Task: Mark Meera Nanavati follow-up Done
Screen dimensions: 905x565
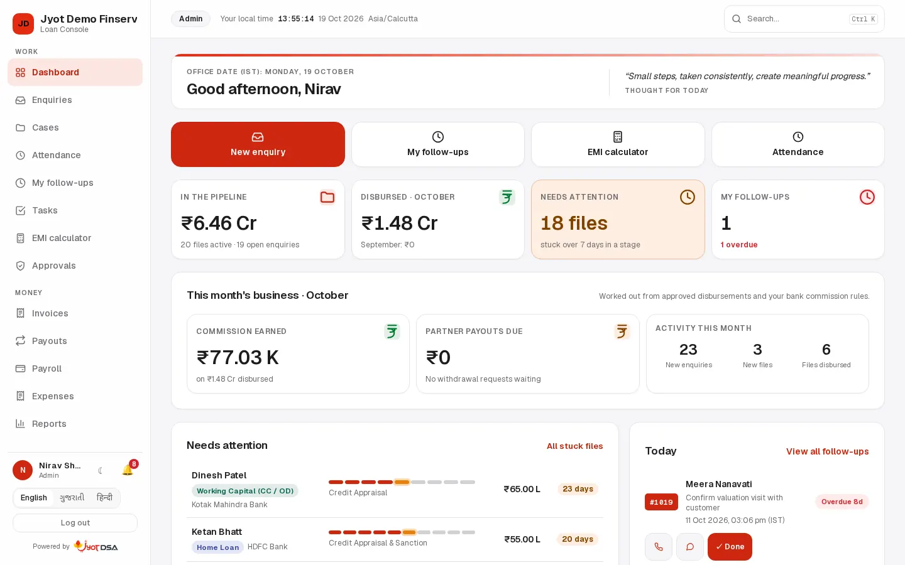Action: coord(730,547)
